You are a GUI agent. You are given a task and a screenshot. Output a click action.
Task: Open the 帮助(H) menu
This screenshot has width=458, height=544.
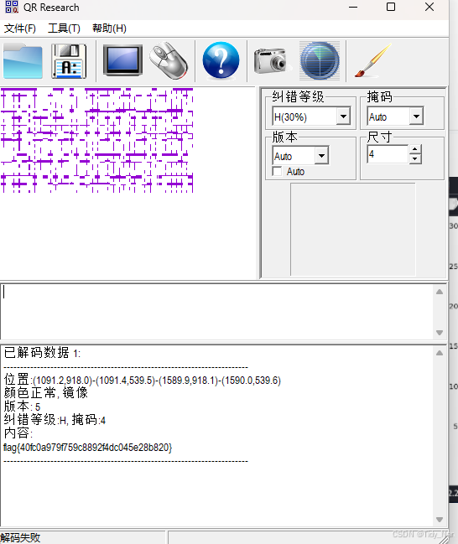point(109,28)
